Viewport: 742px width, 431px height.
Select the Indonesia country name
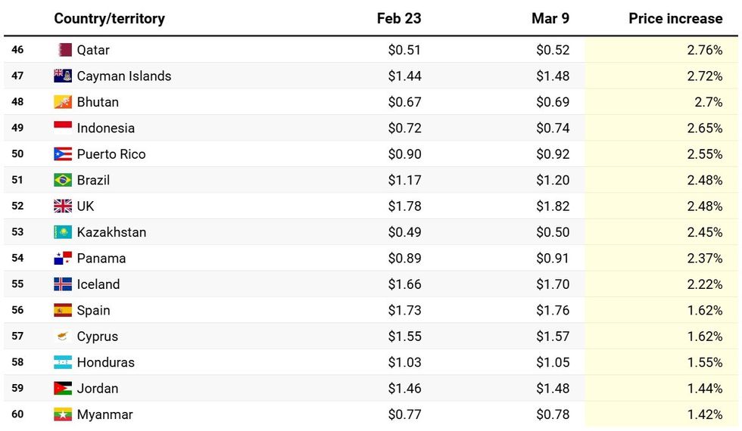point(106,128)
